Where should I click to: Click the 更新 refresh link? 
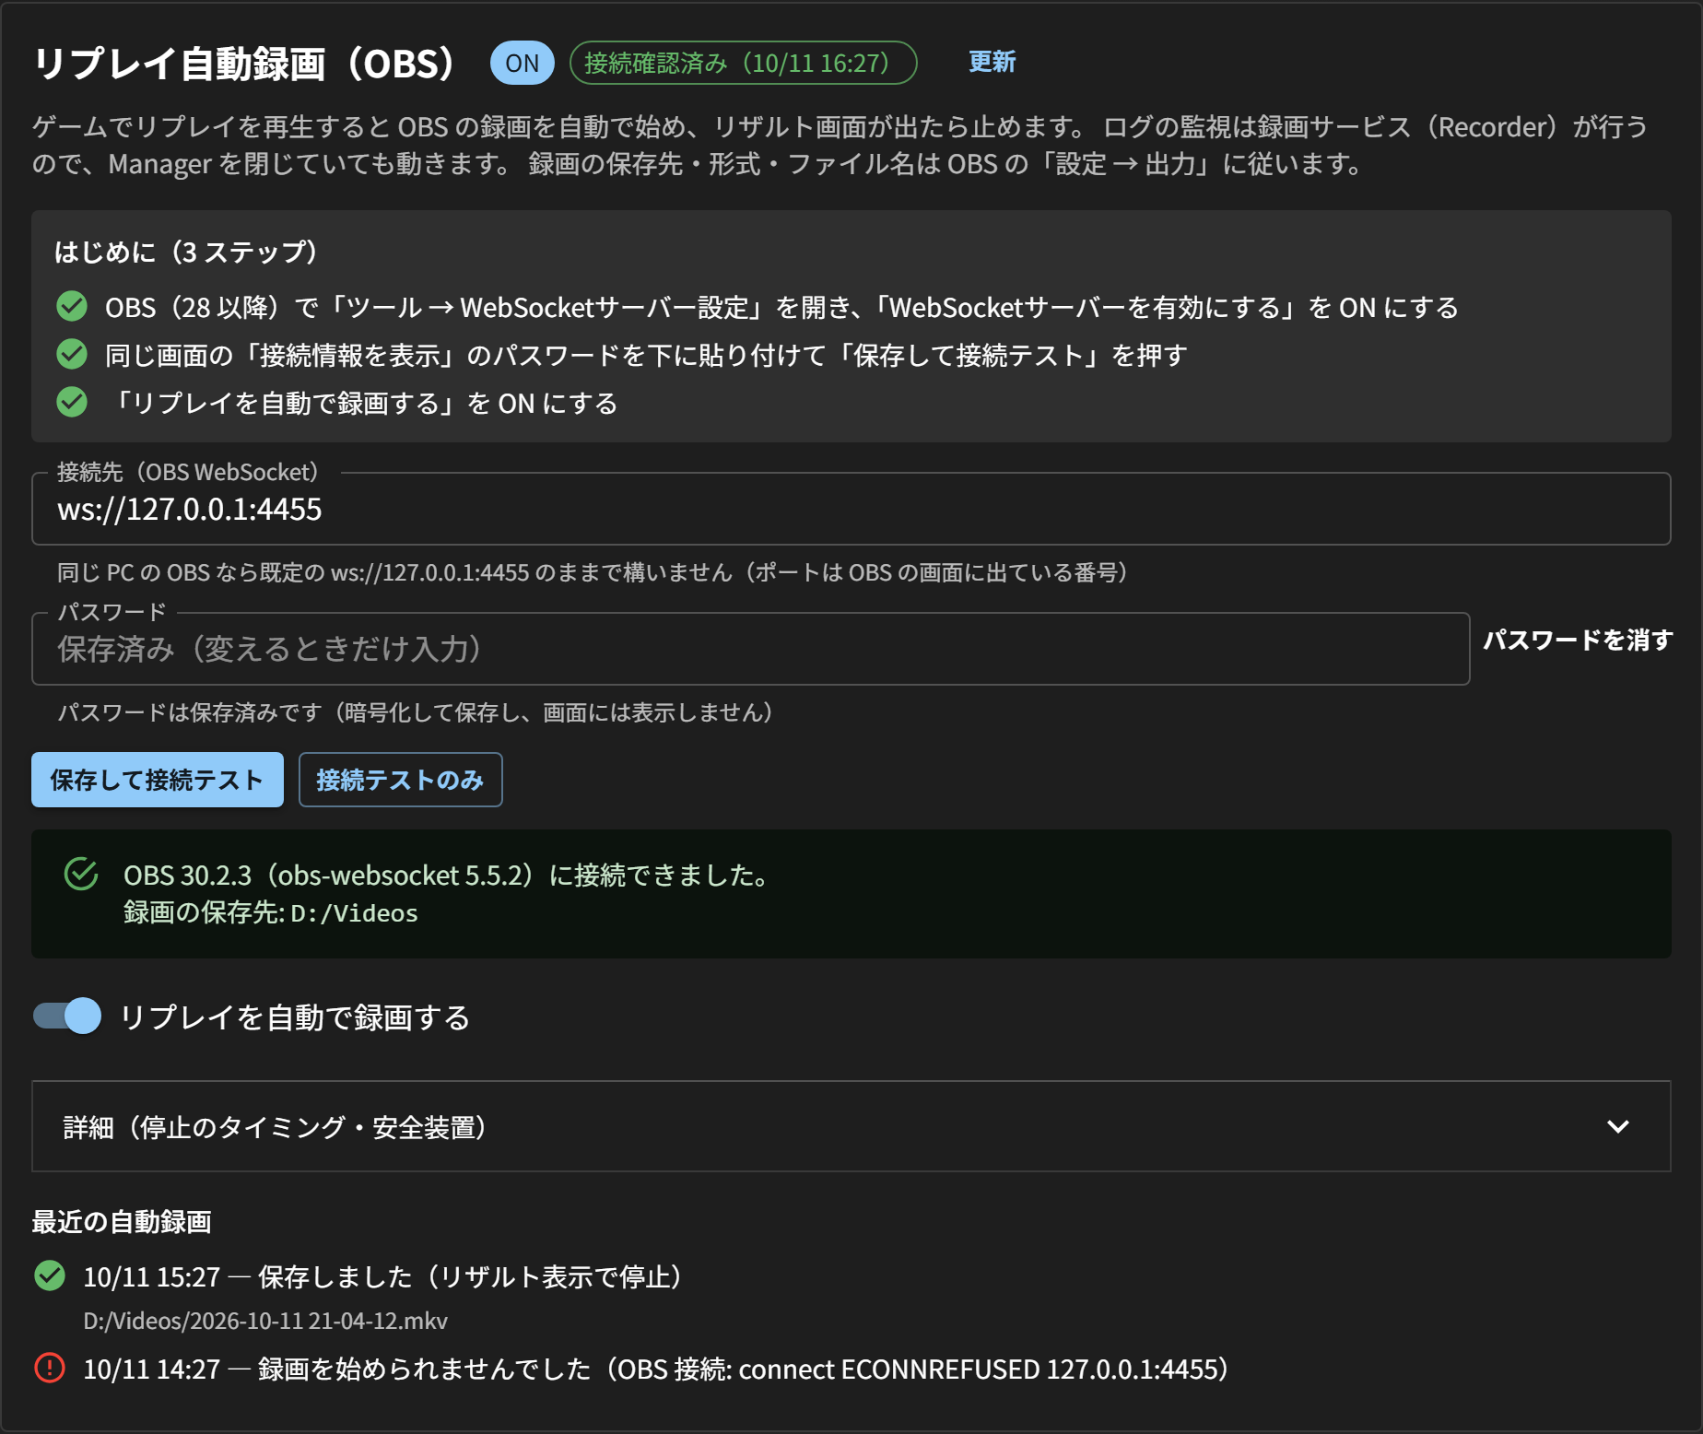(992, 63)
